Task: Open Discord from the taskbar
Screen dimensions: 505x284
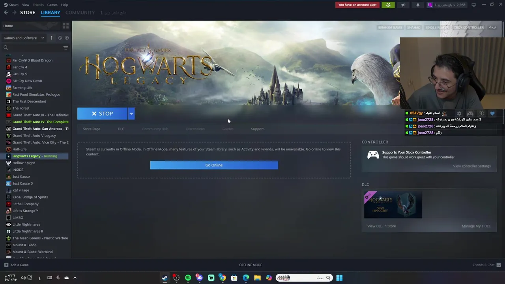Action: pyautogui.click(x=200, y=278)
